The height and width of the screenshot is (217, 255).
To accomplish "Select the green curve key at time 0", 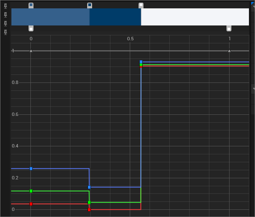I will [x=31, y=191].
